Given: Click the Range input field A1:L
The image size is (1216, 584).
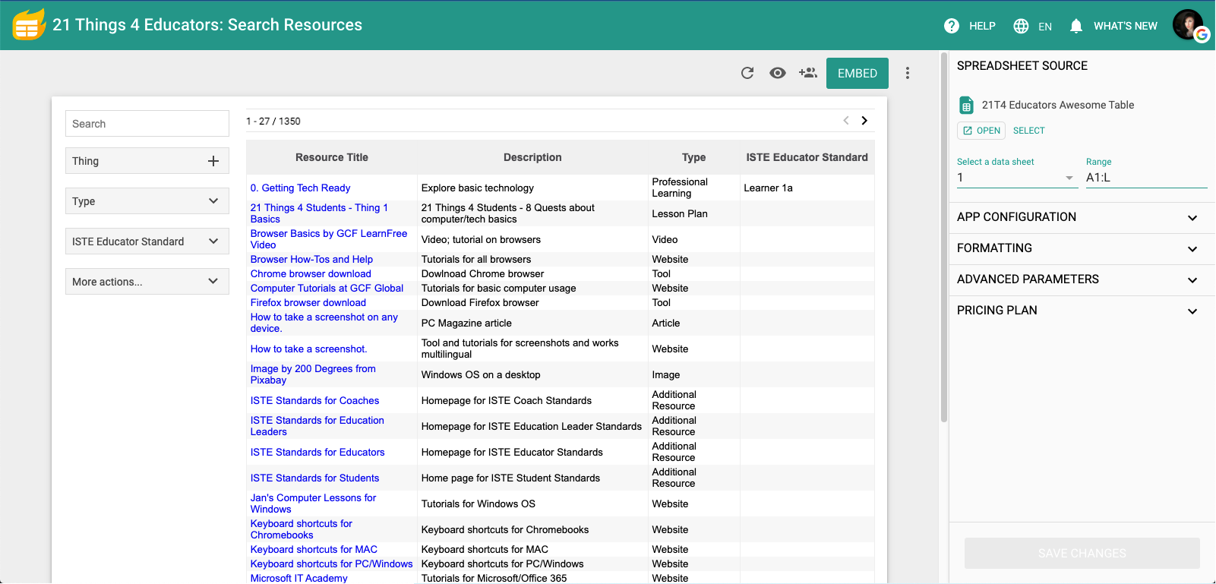Looking at the screenshot, I should coord(1146,178).
